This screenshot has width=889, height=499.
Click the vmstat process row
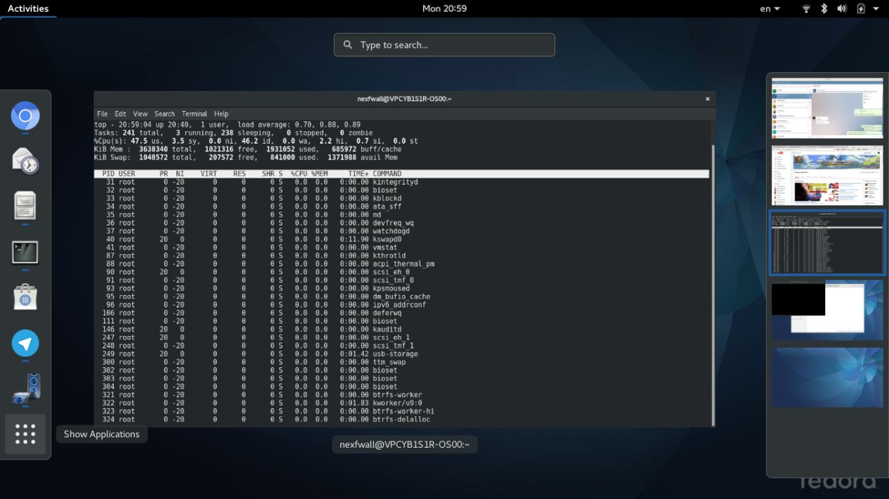pos(401,248)
